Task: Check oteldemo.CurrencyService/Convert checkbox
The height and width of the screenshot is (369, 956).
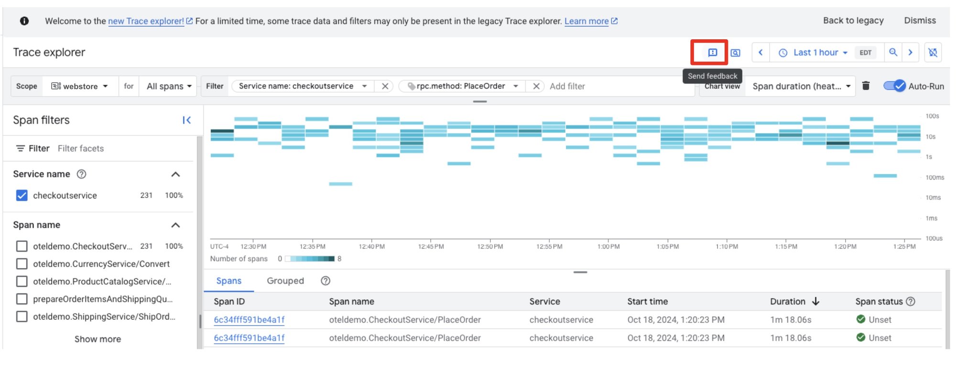Action: 22,264
